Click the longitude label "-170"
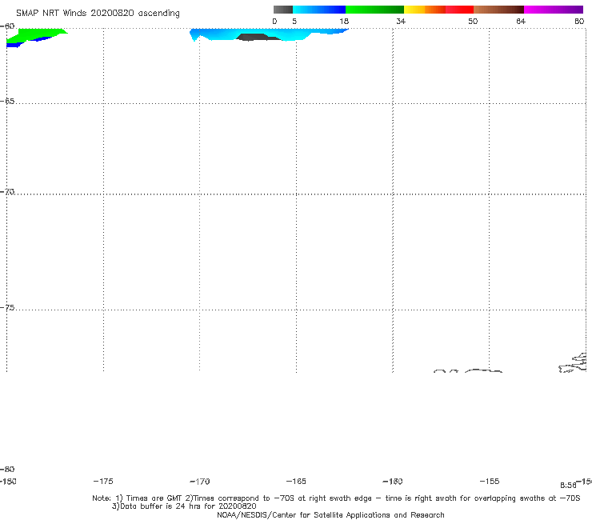Image resolution: width=592 pixels, height=520 pixels. [x=200, y=482]
